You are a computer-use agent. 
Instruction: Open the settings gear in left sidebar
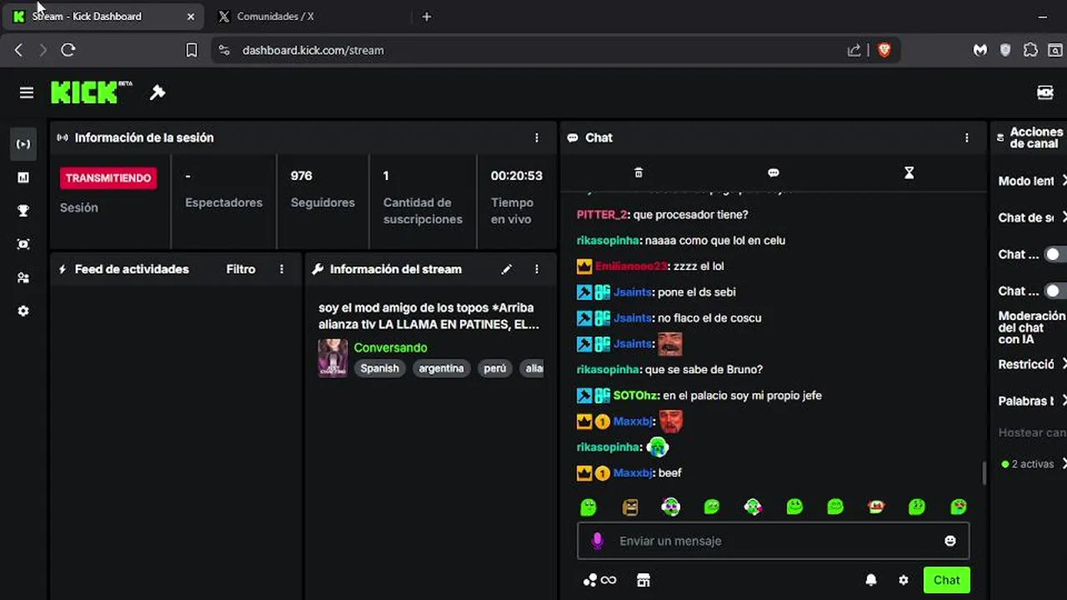[x=23, y=311]
